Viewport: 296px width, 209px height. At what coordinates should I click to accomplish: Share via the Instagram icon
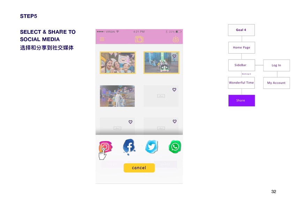click(105, 147)
